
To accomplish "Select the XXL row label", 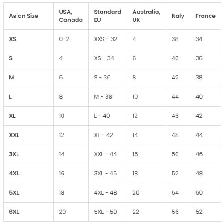I will (14, 135).
